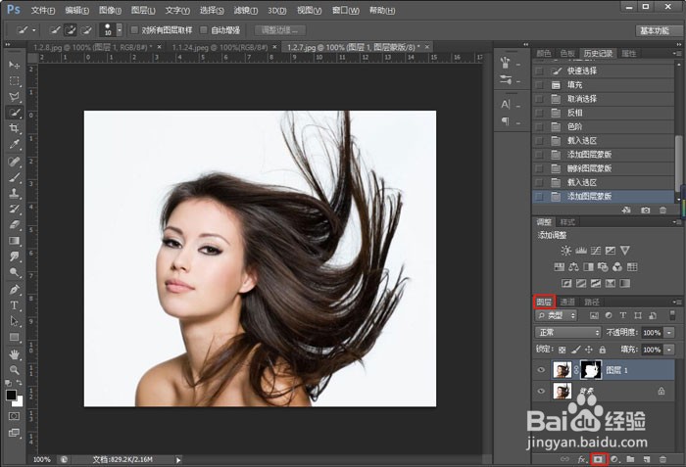686x467 pixels.
Task: Hide background layer visibility eye
Action: 541,391
